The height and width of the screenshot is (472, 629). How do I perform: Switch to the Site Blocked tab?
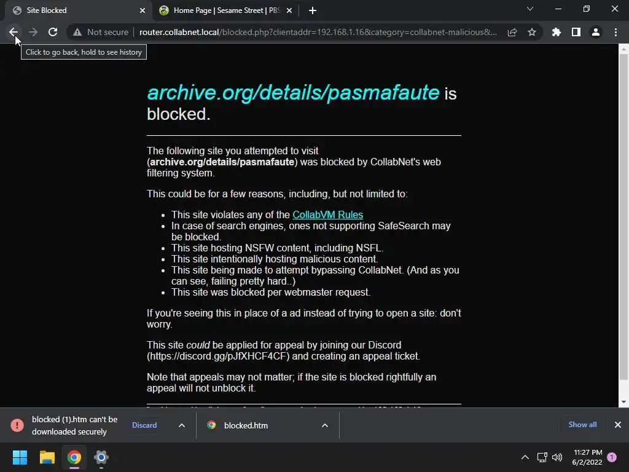pyautogui.click(x=77, y=10)
